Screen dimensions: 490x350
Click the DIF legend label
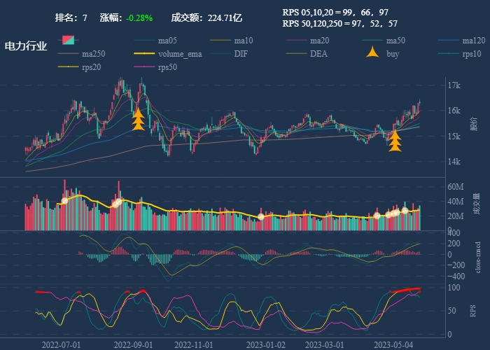(240, 54)
